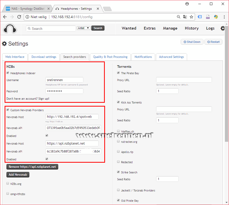This screenshot has height=205, width=229.
Task: Toggle the Headphones Indexer checkbox
Action: (x=8, y=73)
